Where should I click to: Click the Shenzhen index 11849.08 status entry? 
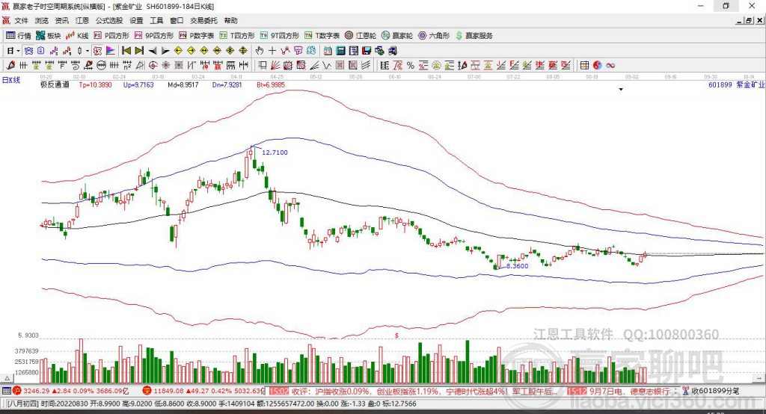point(202,391)
